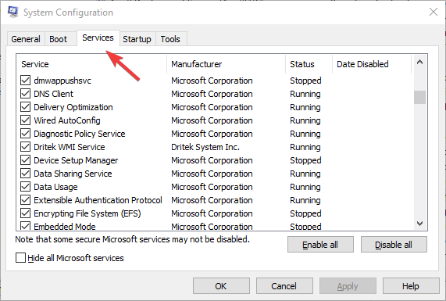Select the Delivery Optimization service name
Screen dimensions: 446x301
73,107
